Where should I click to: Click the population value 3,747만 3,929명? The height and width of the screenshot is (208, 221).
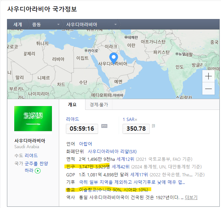tap(94, 167)
